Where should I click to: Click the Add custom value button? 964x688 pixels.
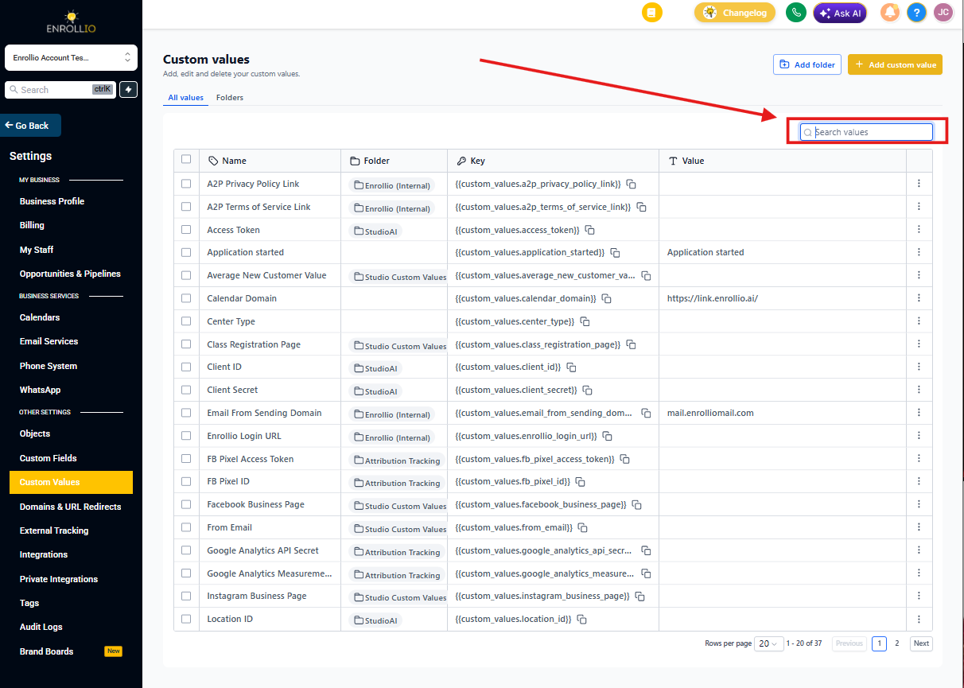[x=895, y=64]
